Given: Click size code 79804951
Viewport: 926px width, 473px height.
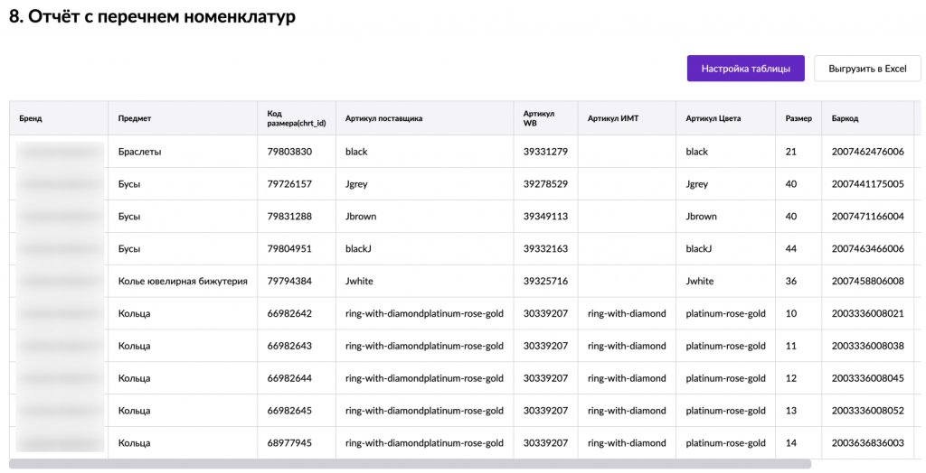Looking at the screenshot, I should tap(289, 249).
